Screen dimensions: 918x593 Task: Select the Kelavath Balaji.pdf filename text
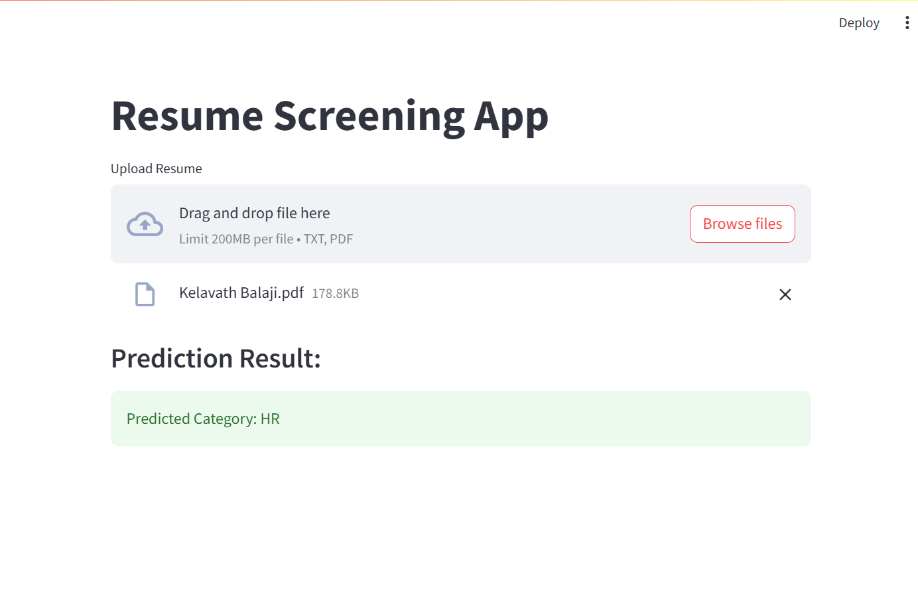[241, 293]
